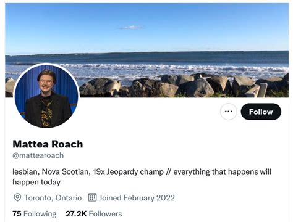
Task: Select the @mattearoach handle
Action: (x=38, y=155)
